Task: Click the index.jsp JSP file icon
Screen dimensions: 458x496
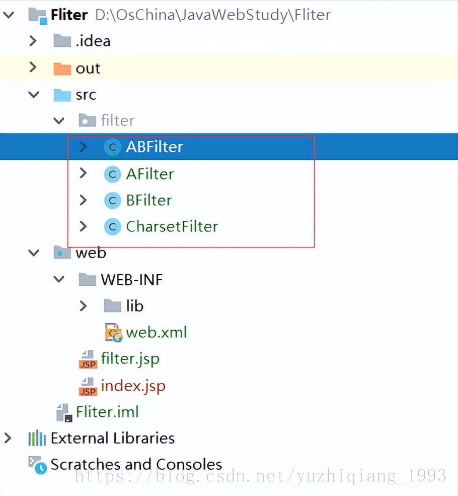Action: tap(88, 386)
